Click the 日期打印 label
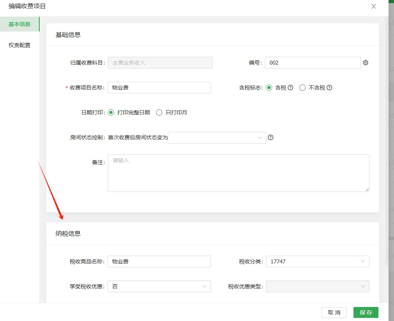The image size is (394, 321). tap(93, 112)
